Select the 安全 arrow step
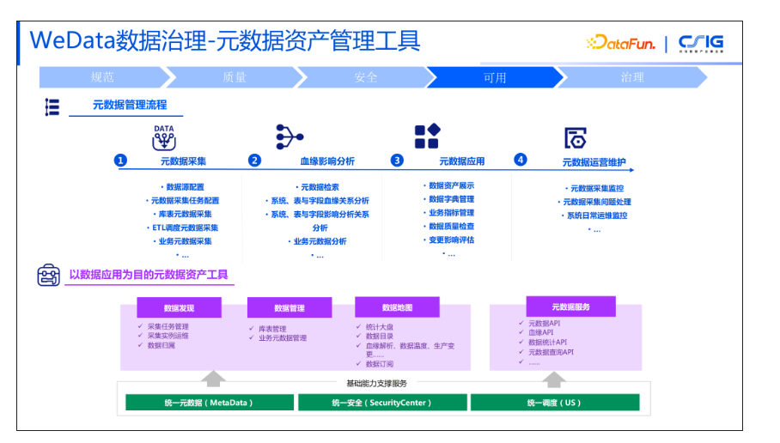780x443 pixels. pyautogui.click(x=366, y=77)
